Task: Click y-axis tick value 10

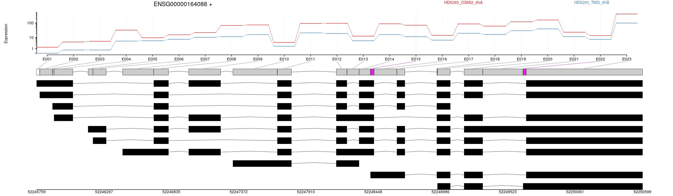Action: [31, 38]
